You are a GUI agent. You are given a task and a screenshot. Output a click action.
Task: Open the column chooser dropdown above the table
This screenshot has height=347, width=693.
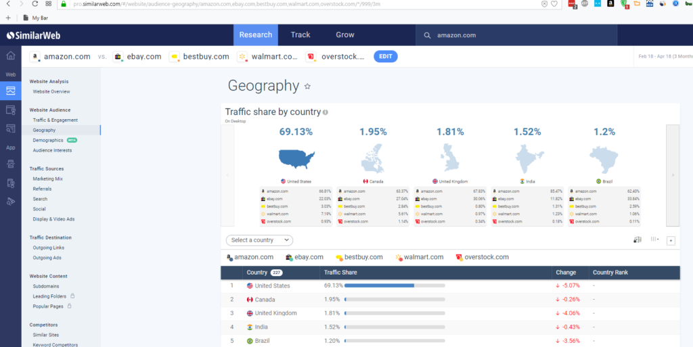[x=654, y=239]
